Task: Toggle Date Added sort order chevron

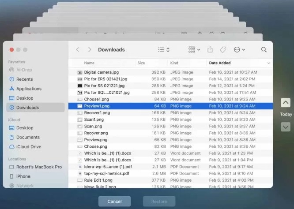Action: tap(268, 63)
